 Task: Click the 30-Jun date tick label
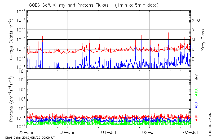click(68, 132)
